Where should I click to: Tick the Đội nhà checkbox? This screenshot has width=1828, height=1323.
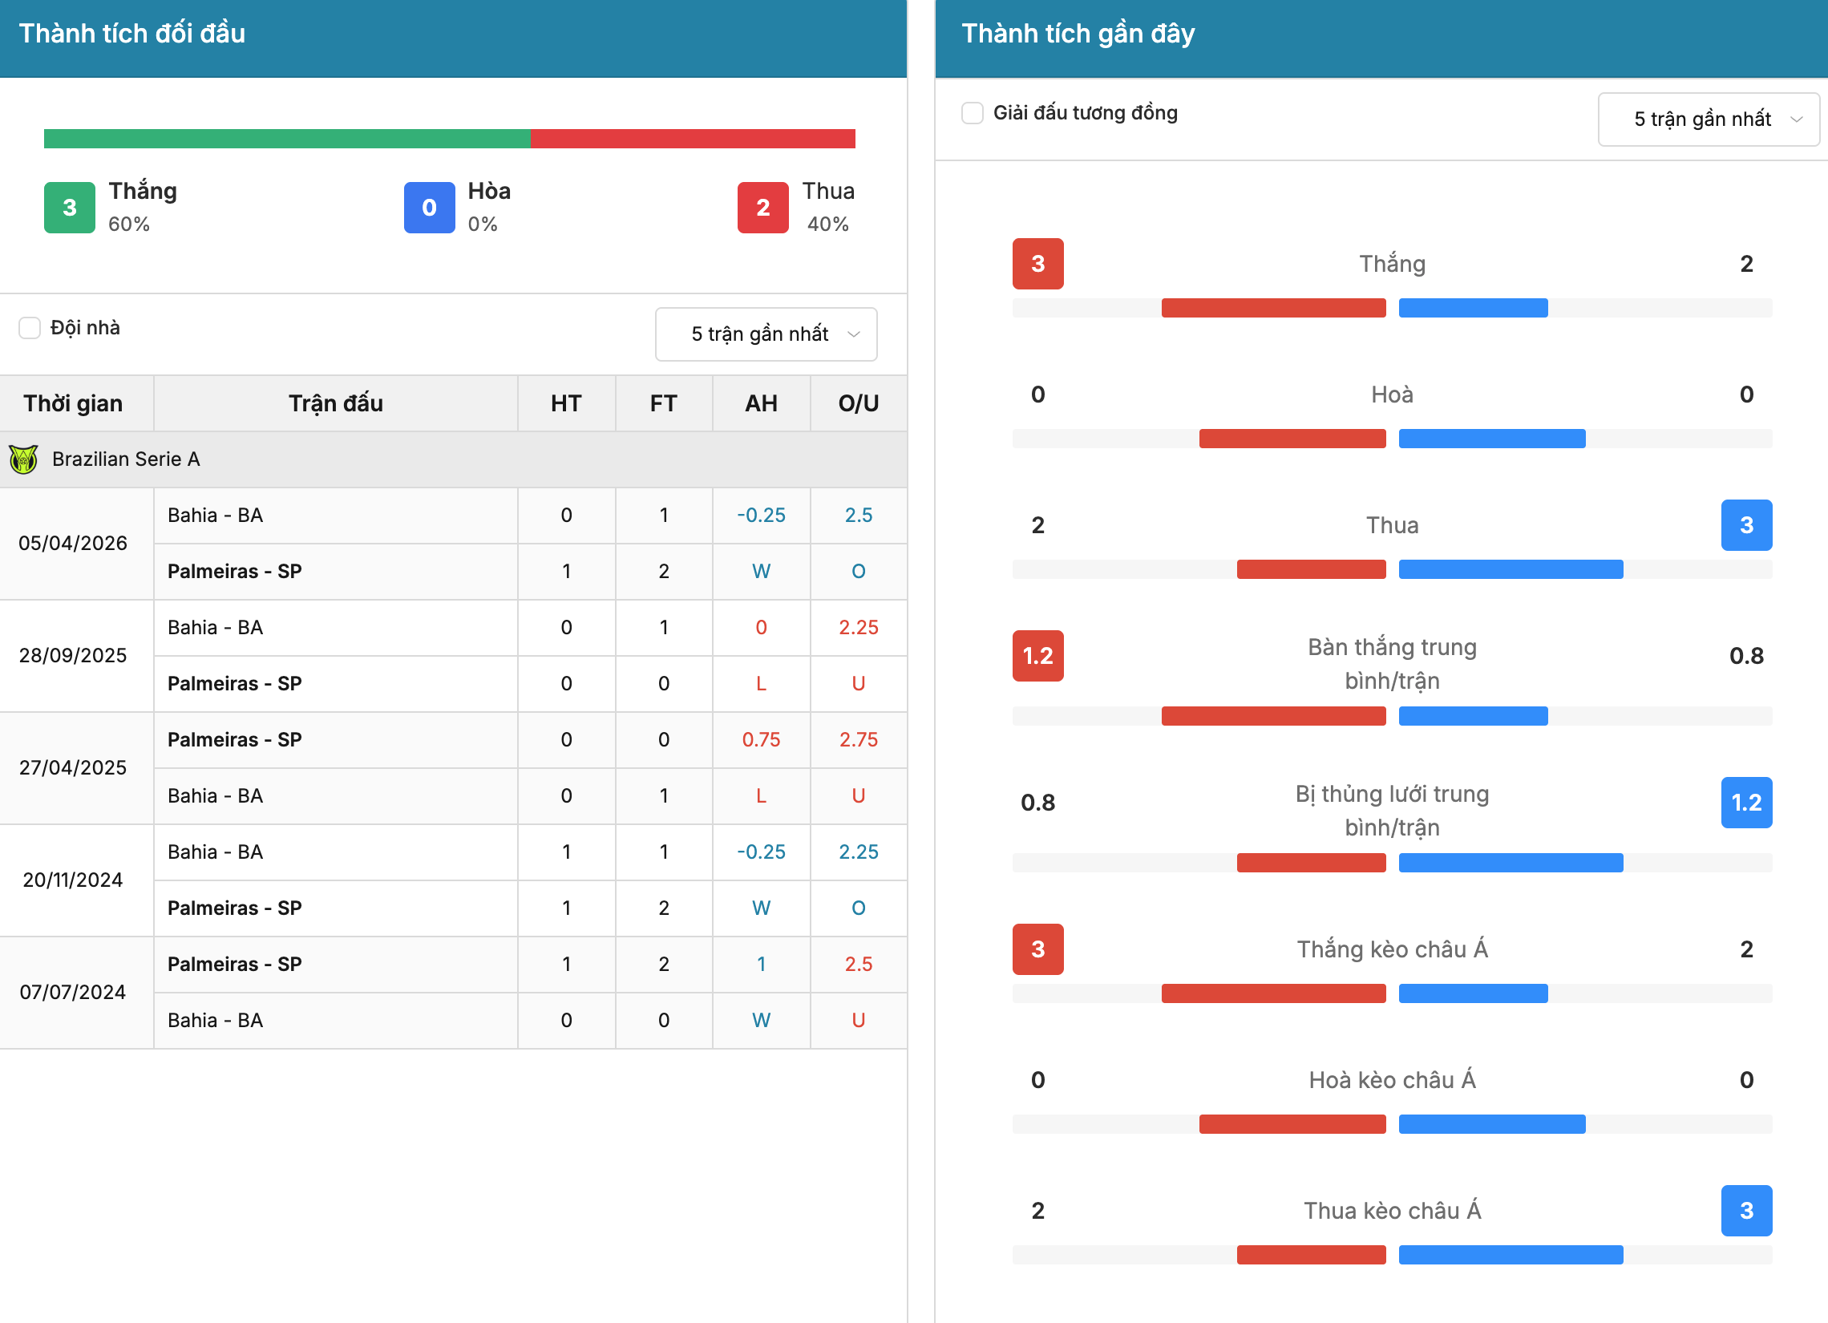[x=30, y=328]
